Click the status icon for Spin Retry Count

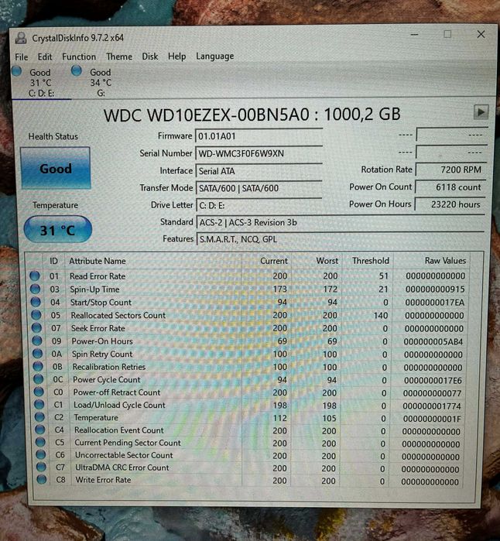(38, 354)
